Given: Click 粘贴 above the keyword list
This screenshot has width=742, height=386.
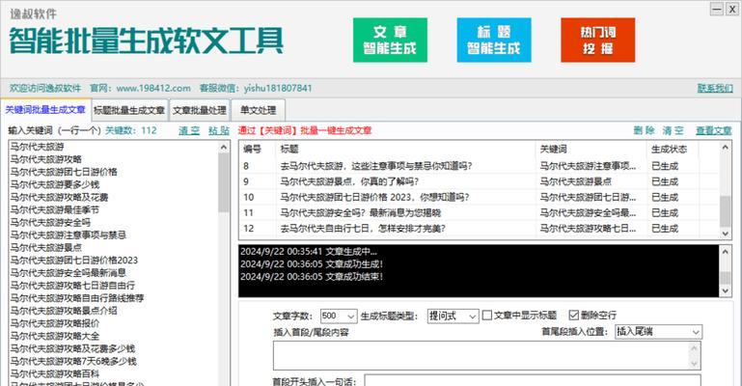Looking at the screenshot, I should pos(219,130).
